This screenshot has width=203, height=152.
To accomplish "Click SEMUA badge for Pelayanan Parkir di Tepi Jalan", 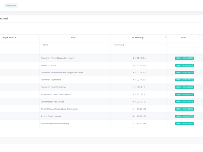I will click(x=185, y=58).
